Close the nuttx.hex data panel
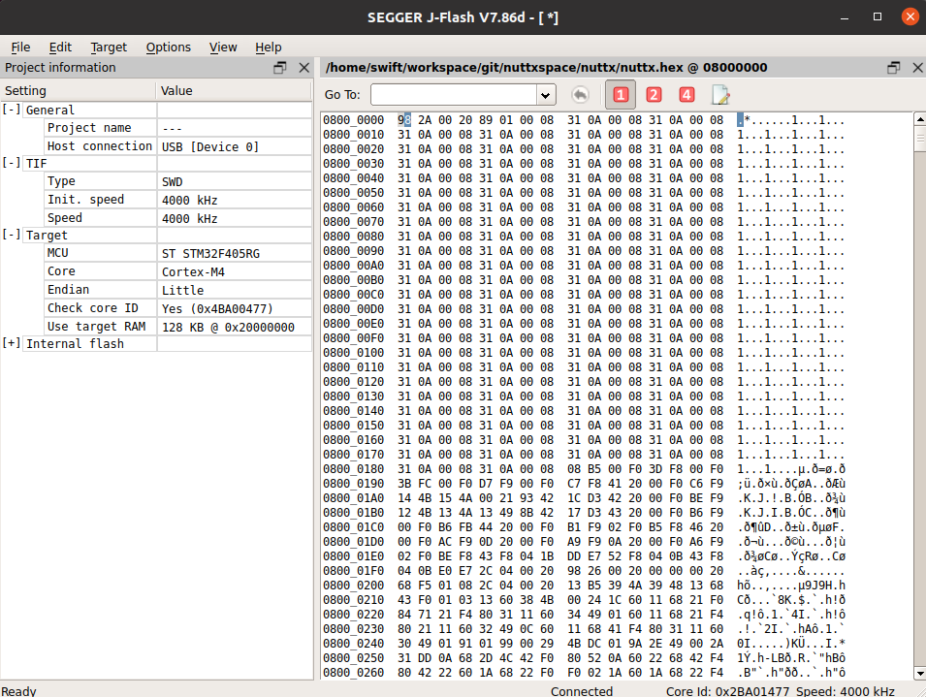926x697 pixels. pos(917,68)
